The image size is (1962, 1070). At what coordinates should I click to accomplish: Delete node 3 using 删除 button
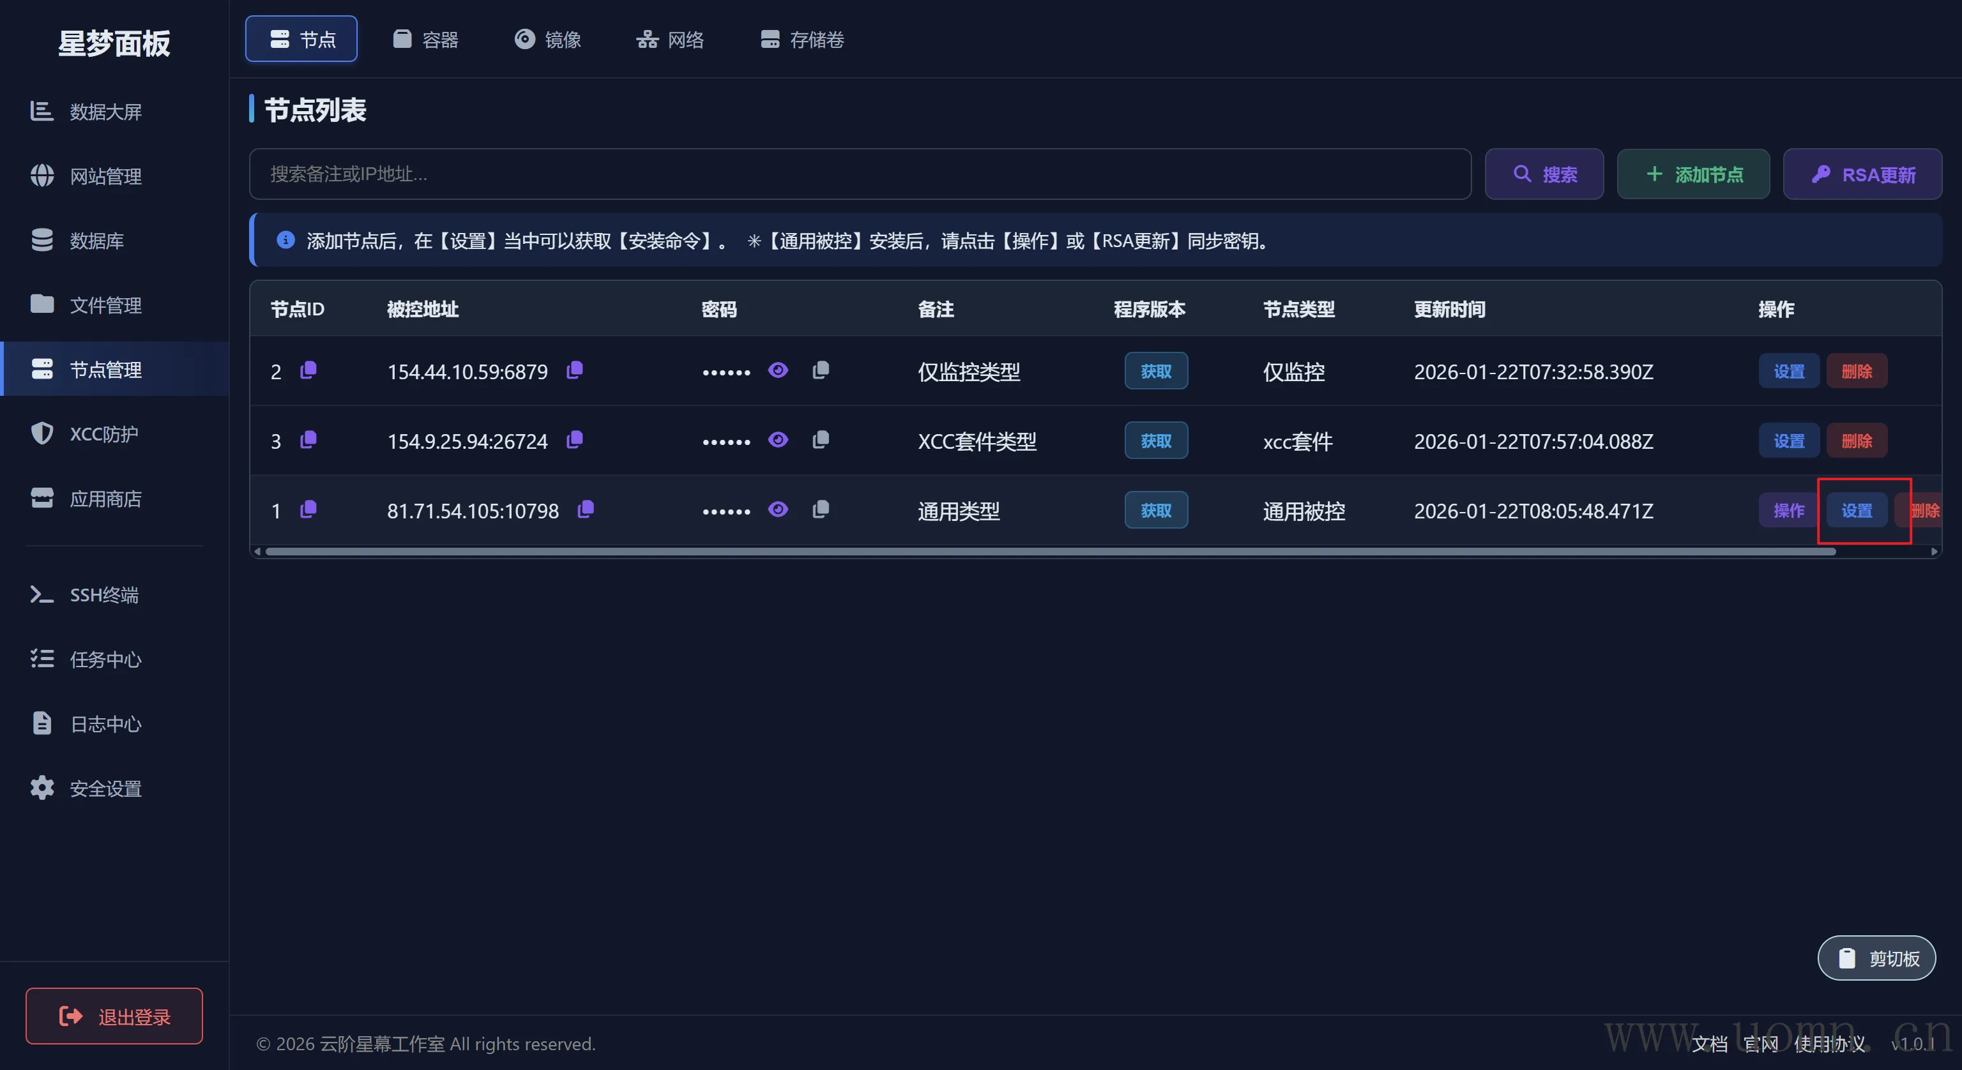pyautogui.click(x=1856, y=441)
